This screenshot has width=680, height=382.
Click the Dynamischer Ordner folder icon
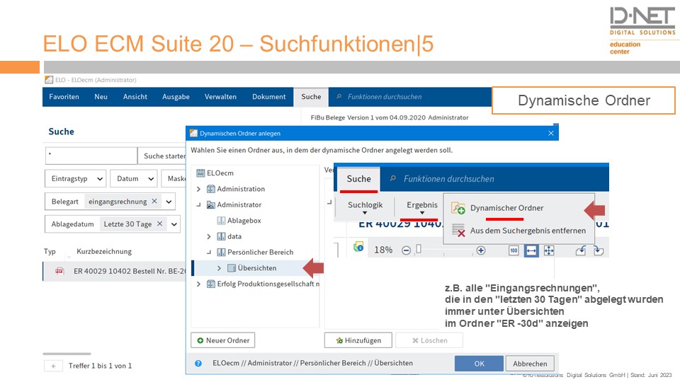coord(458,208)
